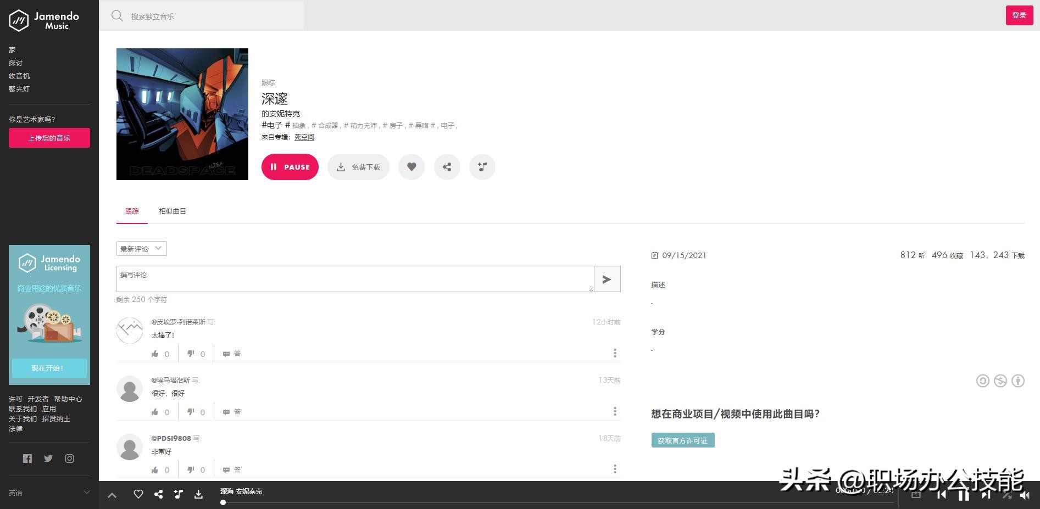The height and width of the screenshot is (509, 1040).
Task: Add track to playlist beside album cover
Action: (482, 167)
